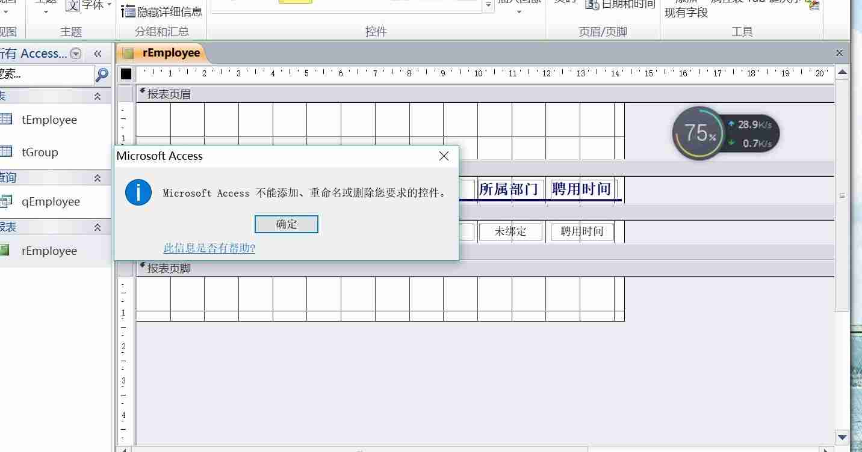Click the tEmployee table icon
Screen dimensions: 862x452
coord(5,119)
